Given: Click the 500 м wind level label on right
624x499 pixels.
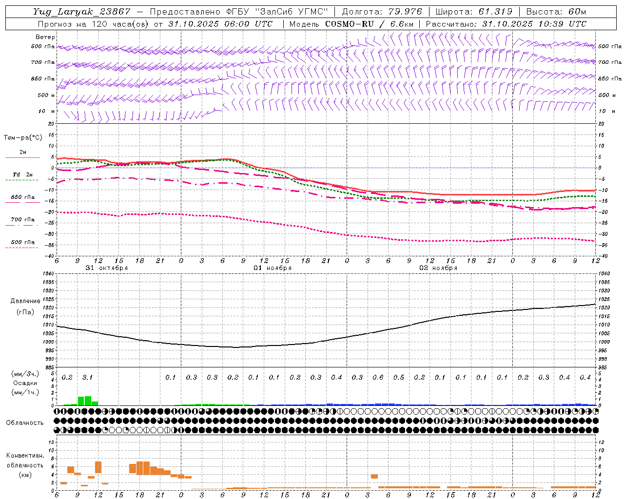Looking at the screenshot, I should pyautogui.click(x=607, y=95).
